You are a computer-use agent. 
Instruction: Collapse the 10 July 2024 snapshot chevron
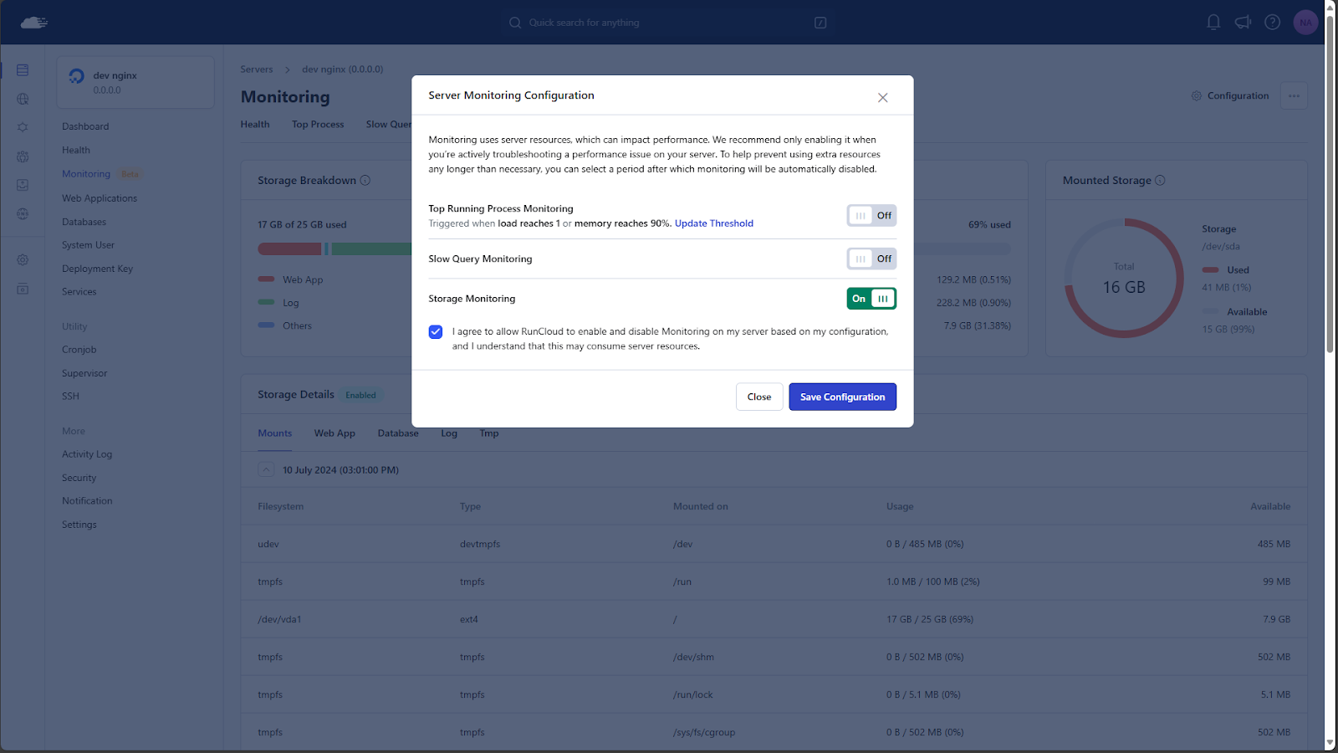pyautogui.click(x=266, y=470)
